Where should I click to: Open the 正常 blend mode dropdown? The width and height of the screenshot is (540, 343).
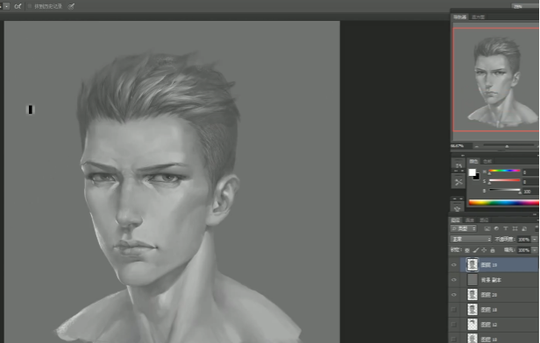471,239
